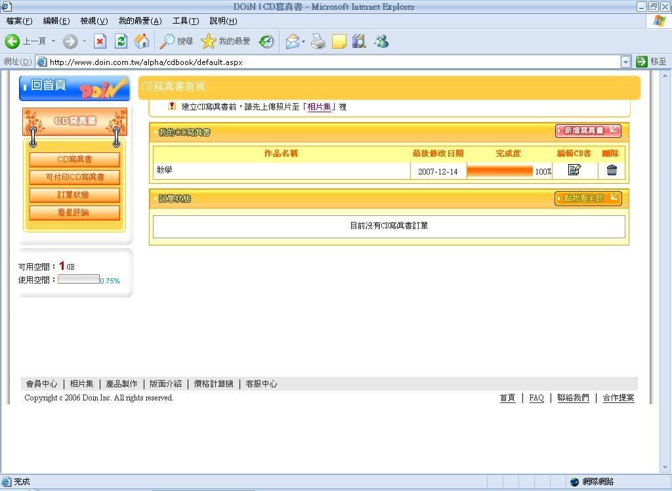This screenshot has height=491, width=672.
Task: Click the orange 100% completion progress bar
Action: pos(500,171)
